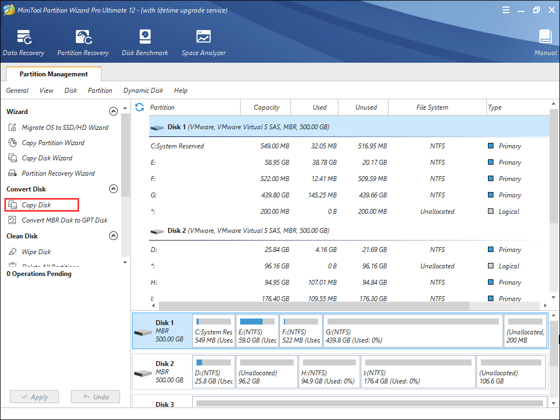Image resolution: width=560 pixels, height=420 pixels.
Task: Click the Copy Partition Wizard icon
Action: click(x=13, y=143)
